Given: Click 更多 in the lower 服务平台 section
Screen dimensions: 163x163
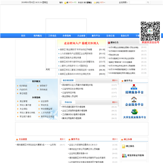Looking at the screenshot, I should (x=115, y=139).
